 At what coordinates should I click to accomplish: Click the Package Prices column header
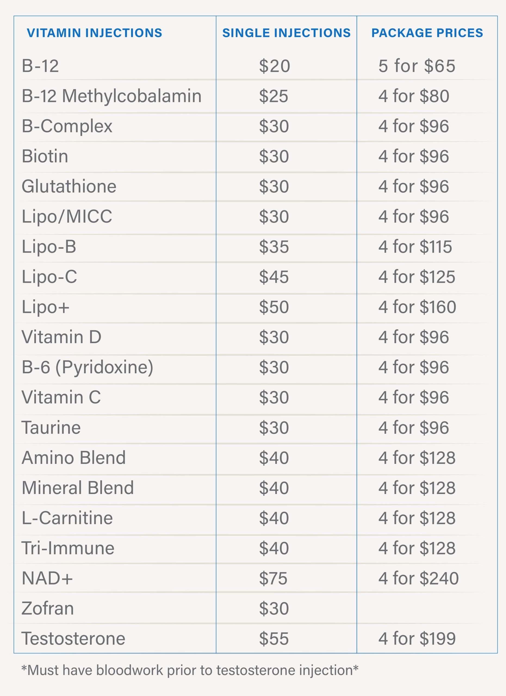[x=427, y=33]
